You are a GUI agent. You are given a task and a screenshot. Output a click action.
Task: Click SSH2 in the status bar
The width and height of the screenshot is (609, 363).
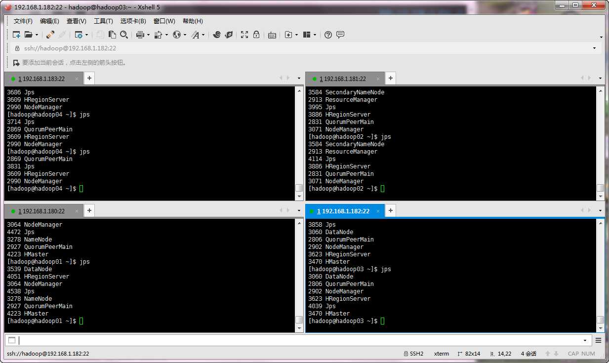tap(413, 354)
